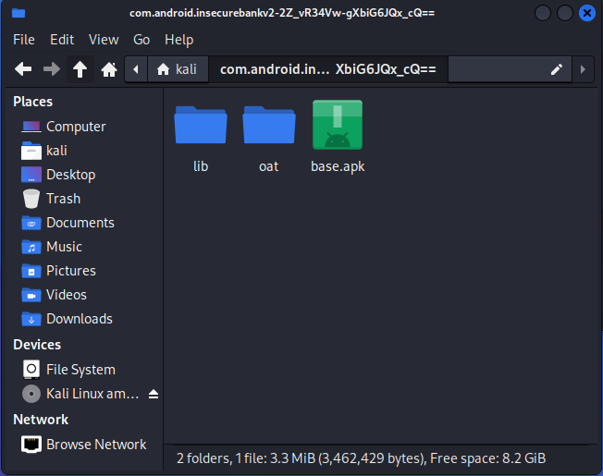Click the Downloads folder icon in sidebar
This screenshot has height=476, width=603.
[x=31, y=319]
